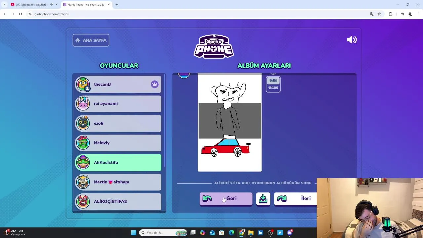Click Meloviy's avatar icon
The image size is (423, 238).
83,143
